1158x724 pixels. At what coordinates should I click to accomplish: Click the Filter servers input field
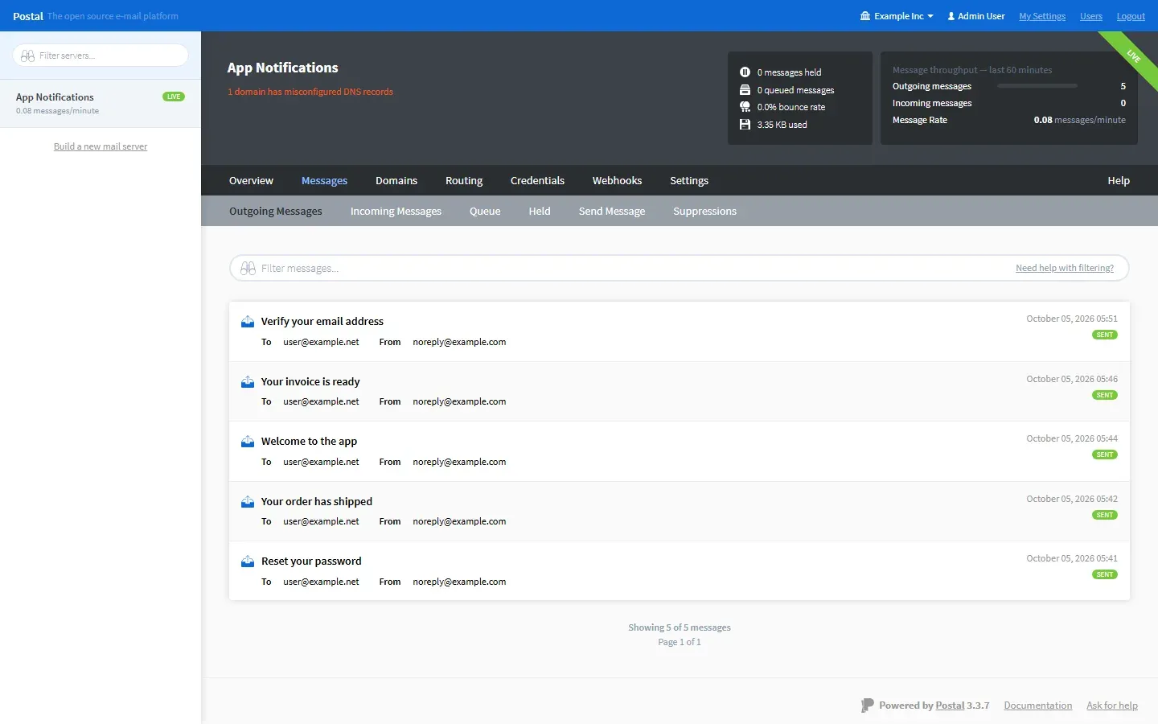[x=101, y=56]
